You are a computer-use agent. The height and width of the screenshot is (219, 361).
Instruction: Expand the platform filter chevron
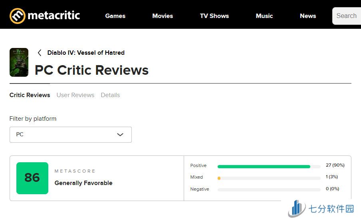(120, 135)
